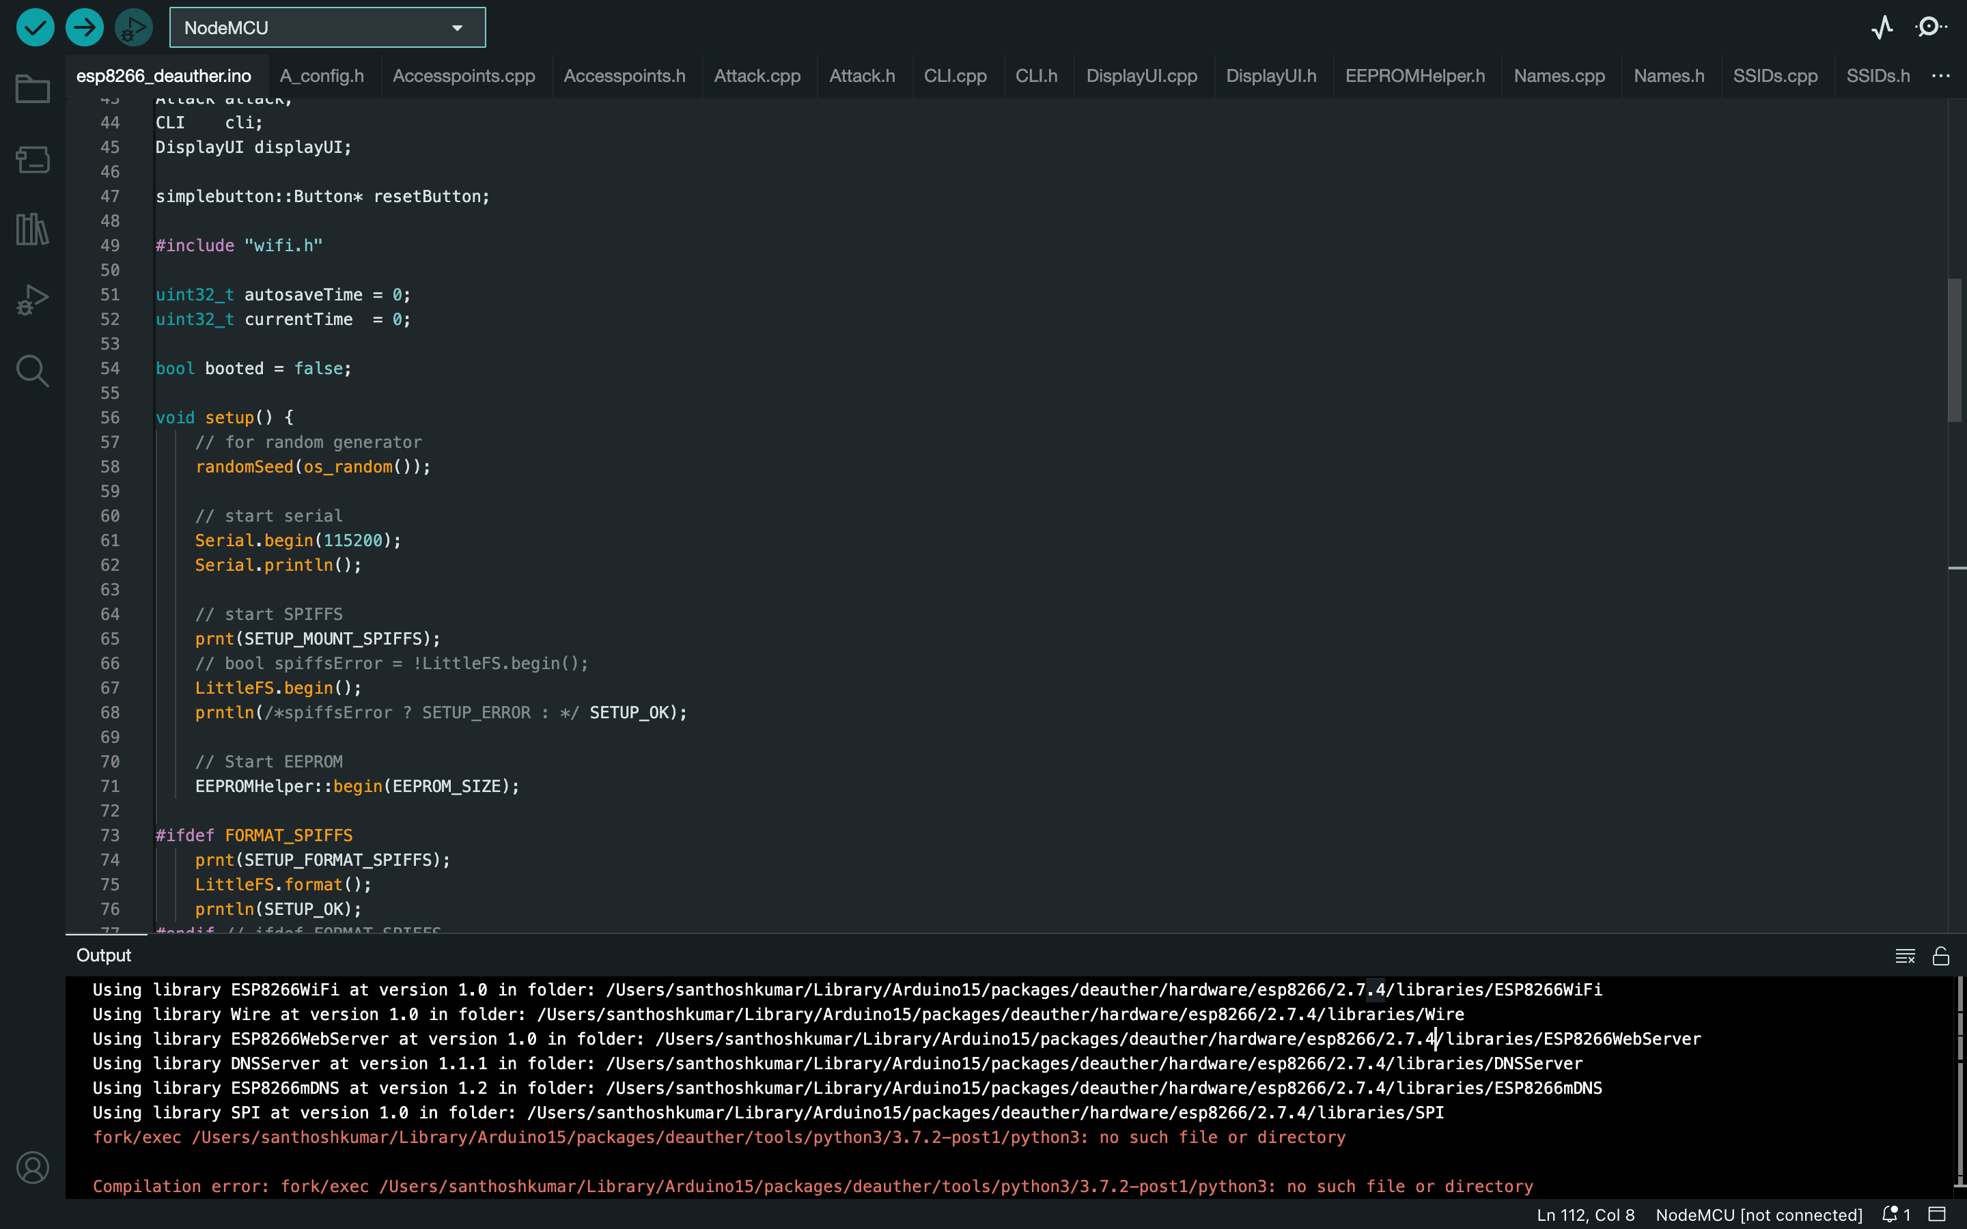Switch to the Attack.cpp tab

(x=757, y=75)
